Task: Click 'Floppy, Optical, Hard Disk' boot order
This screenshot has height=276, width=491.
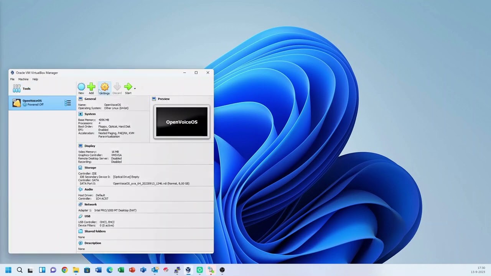Action: [114, 127]
